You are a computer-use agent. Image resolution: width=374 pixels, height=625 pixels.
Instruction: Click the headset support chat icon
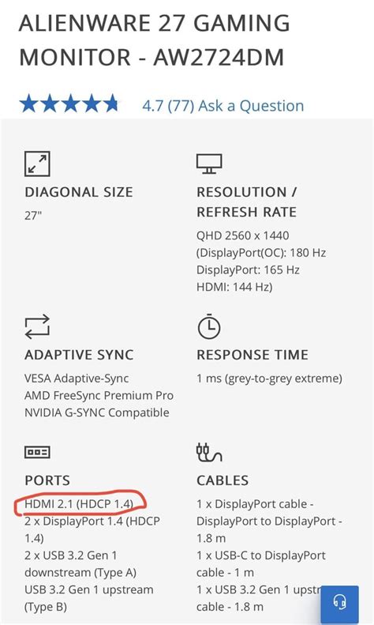[339, 602]
